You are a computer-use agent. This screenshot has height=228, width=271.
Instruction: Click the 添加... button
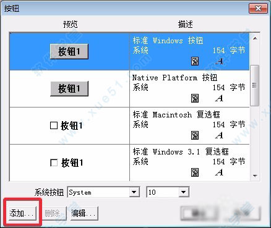click(x=22, y=214)
